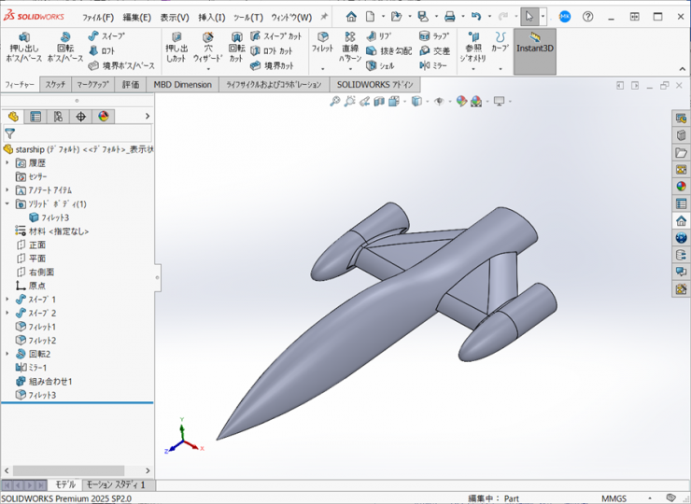Select the 回転ボス/ベース revolve tool
The height and width of the screenshot is (504, 691).
click(65, 49)
